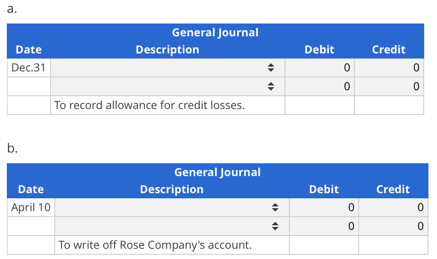Select the Credit cell on the Dec.31 row
Image resolution: width=437 pixels, height=259 pixels.
click(389, 67)
